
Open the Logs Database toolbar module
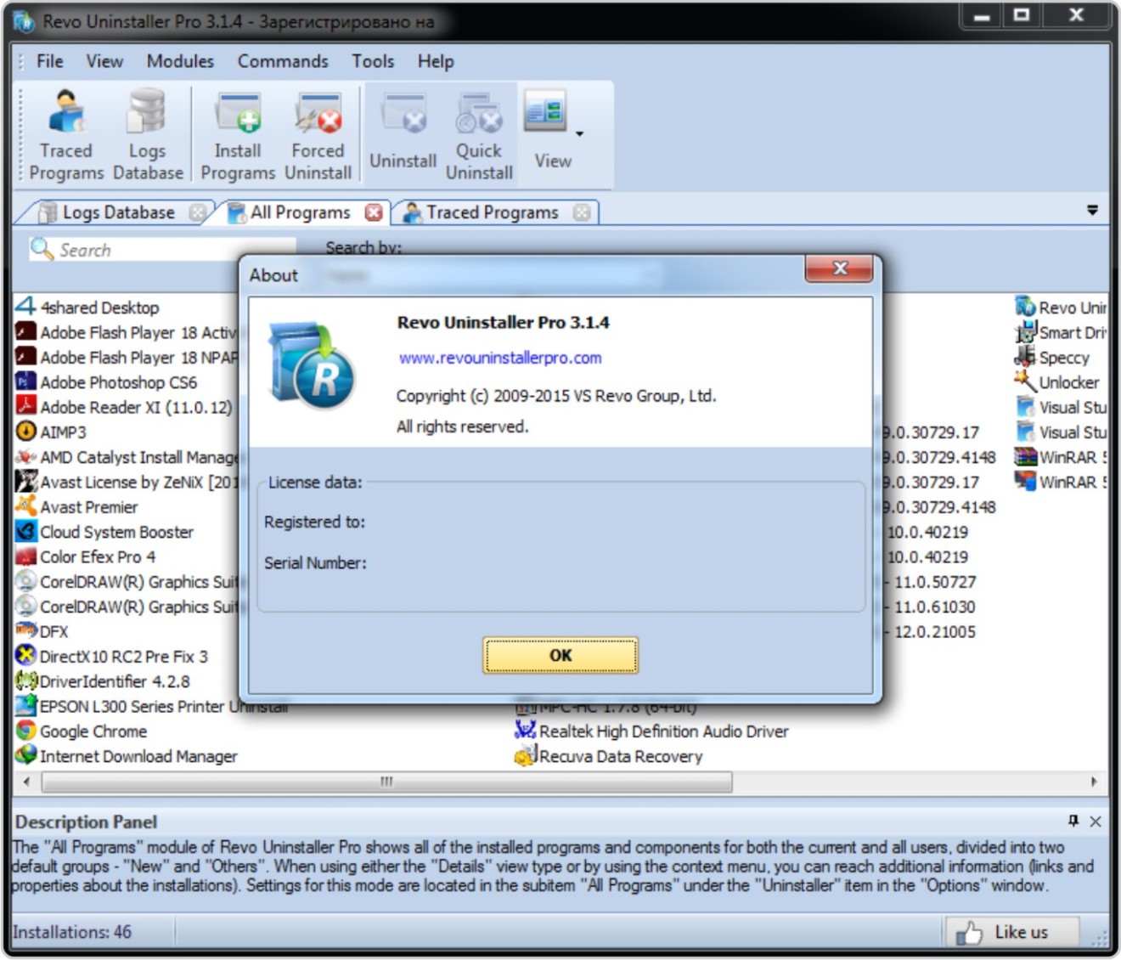click(148, 136)
